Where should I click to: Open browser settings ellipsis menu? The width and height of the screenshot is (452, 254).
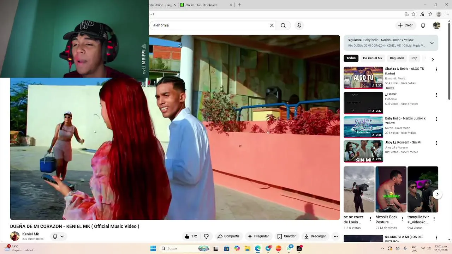[x=448, y=14]
